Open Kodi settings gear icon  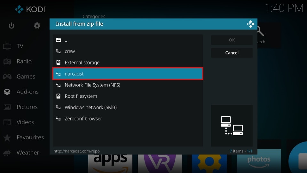point(37,26)
